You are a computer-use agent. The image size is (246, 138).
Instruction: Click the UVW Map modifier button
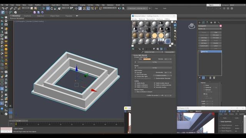204,38
